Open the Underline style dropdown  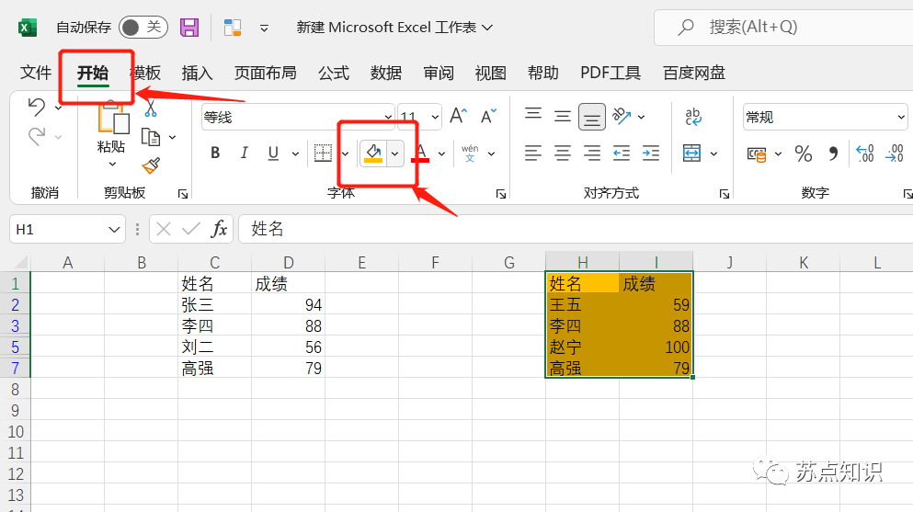295,154
